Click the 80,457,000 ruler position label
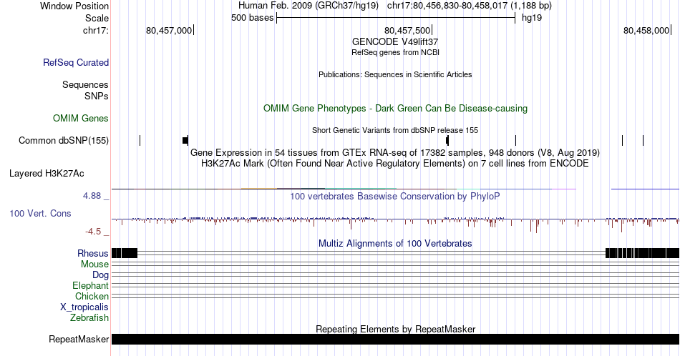 pyautogui.click(x=169, y=30)
